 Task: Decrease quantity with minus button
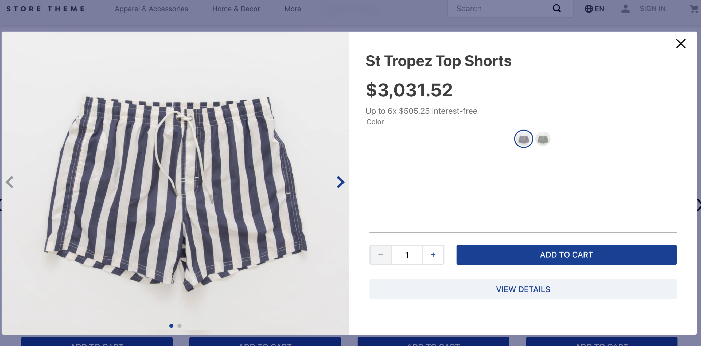pos(380,255)
